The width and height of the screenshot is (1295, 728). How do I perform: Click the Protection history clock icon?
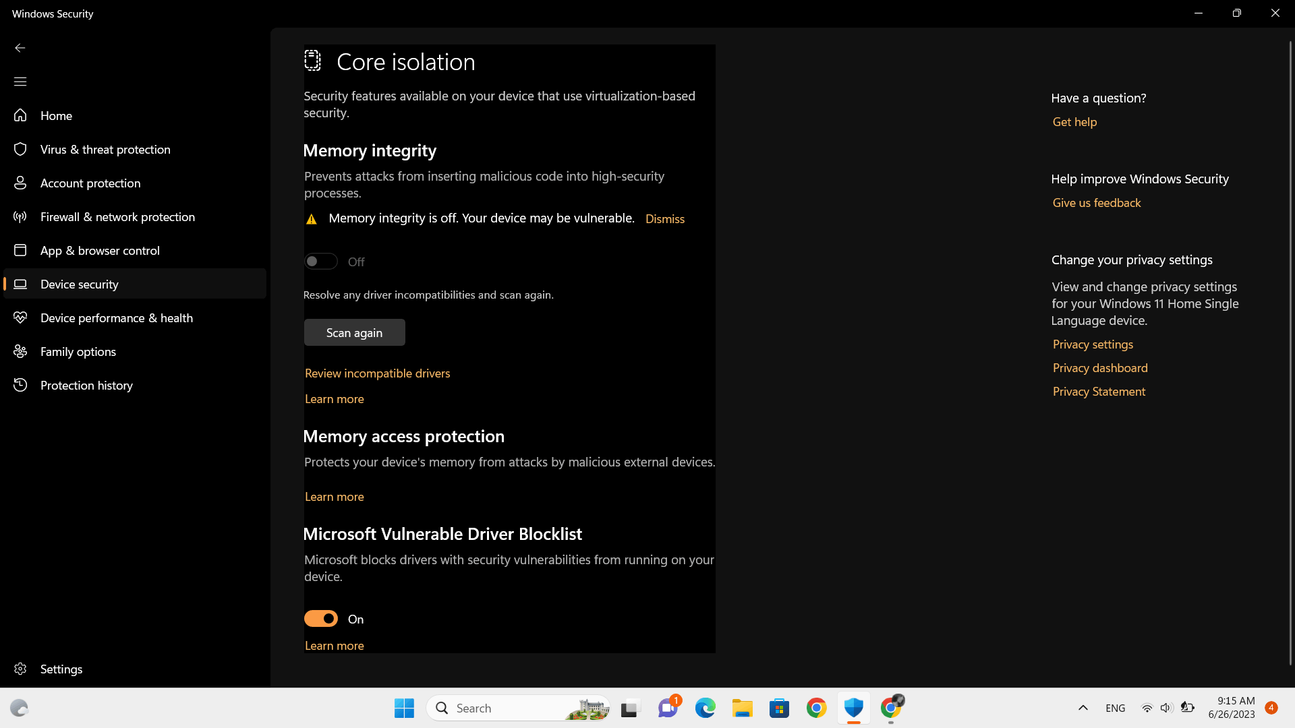(20, 385)
